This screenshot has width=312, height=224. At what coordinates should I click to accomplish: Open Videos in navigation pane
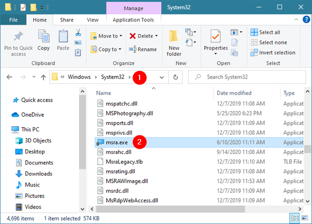[x=28, y=207]
